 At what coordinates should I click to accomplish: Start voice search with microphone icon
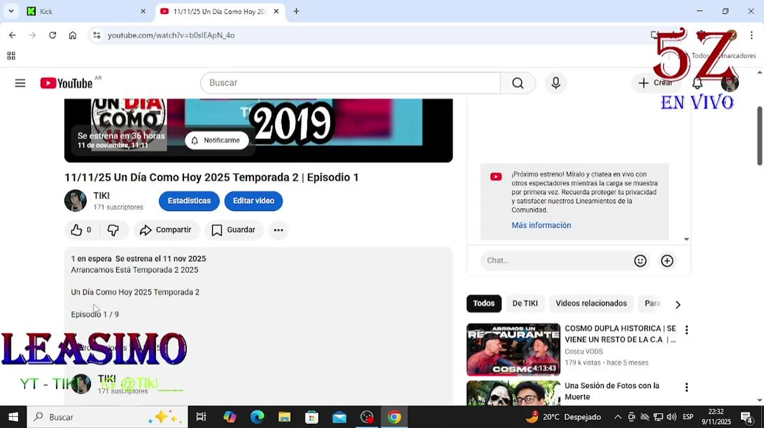click(x=556, y=83)
